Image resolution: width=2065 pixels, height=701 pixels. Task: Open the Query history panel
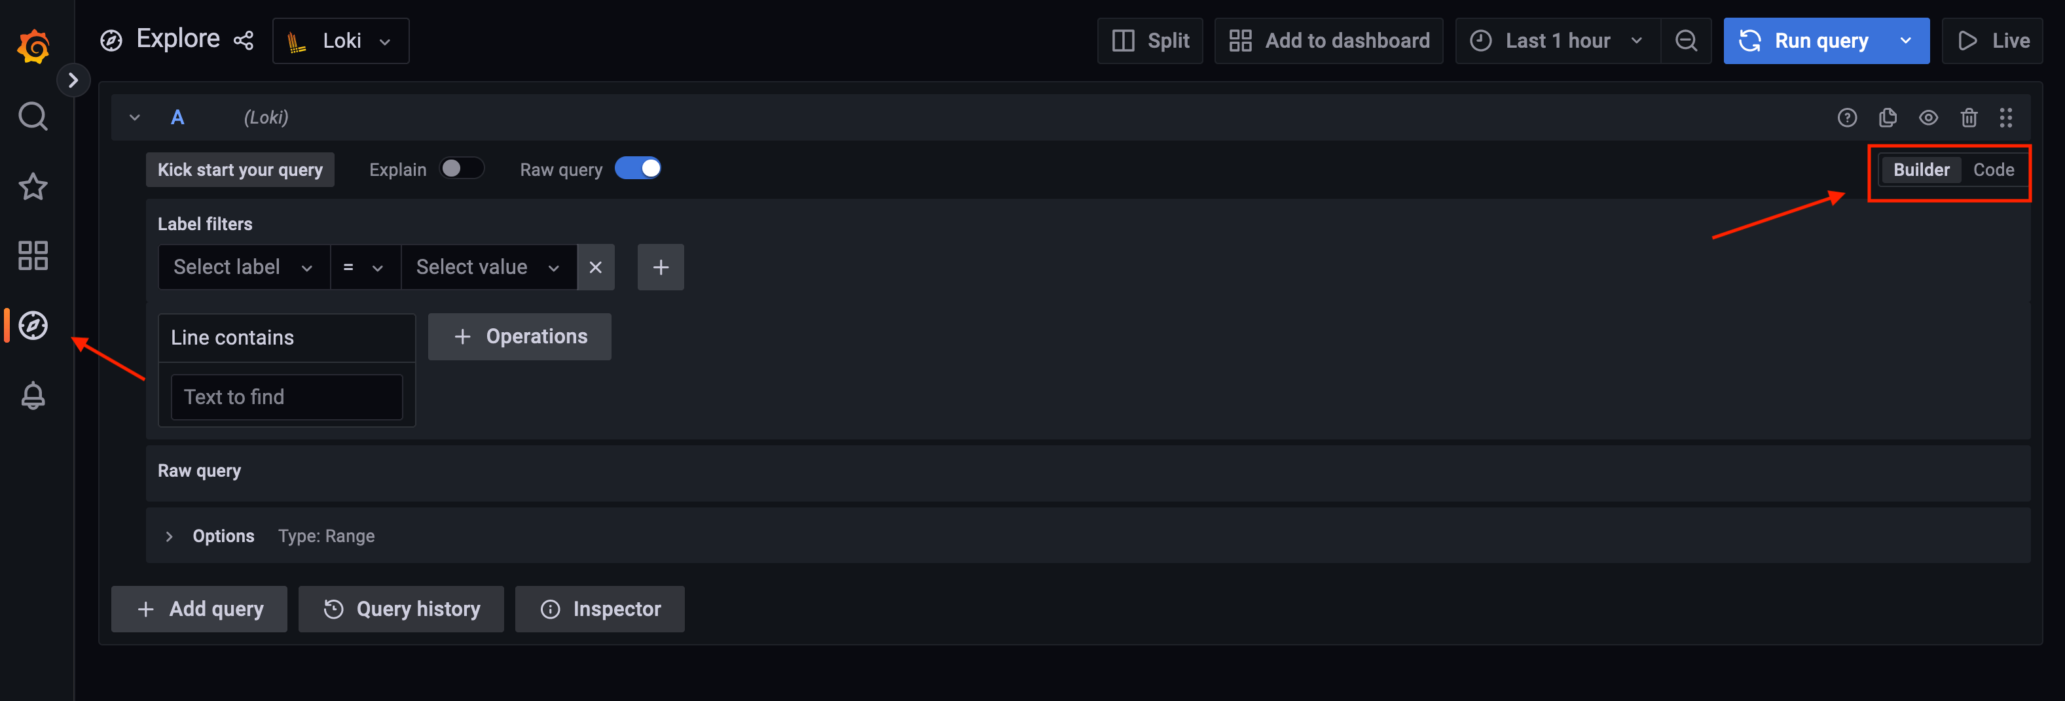(x=401, y=608)
